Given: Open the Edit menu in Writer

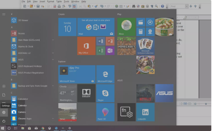Looking at the screenshot, I should pos(29,1).
